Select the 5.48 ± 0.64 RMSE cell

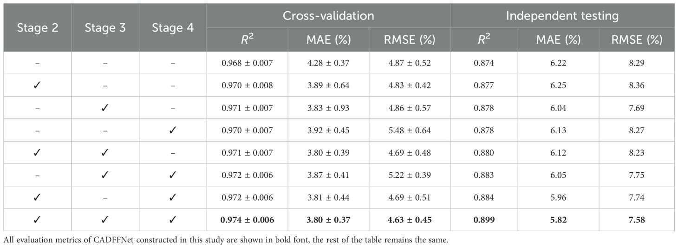409,131
